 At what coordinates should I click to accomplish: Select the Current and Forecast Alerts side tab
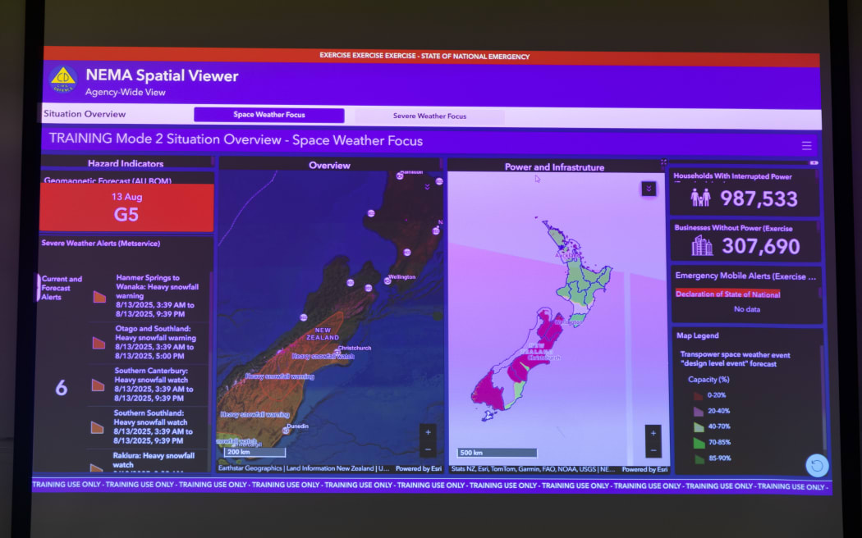pos(62,288)
